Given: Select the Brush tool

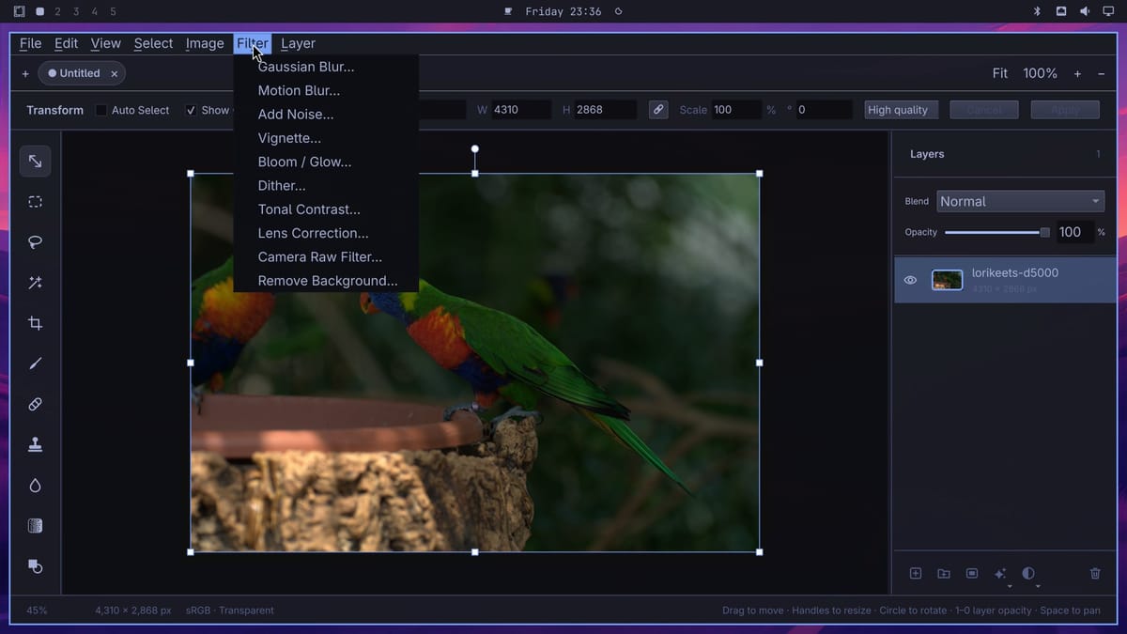Looking at the screenshot, I should (35, 363).
